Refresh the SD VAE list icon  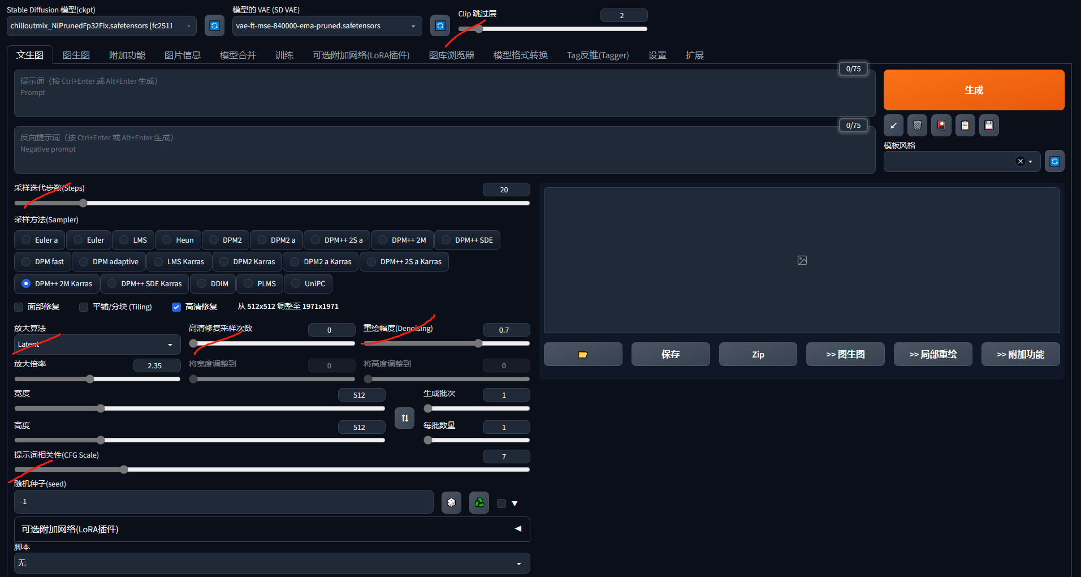click(x=440, y=26)
